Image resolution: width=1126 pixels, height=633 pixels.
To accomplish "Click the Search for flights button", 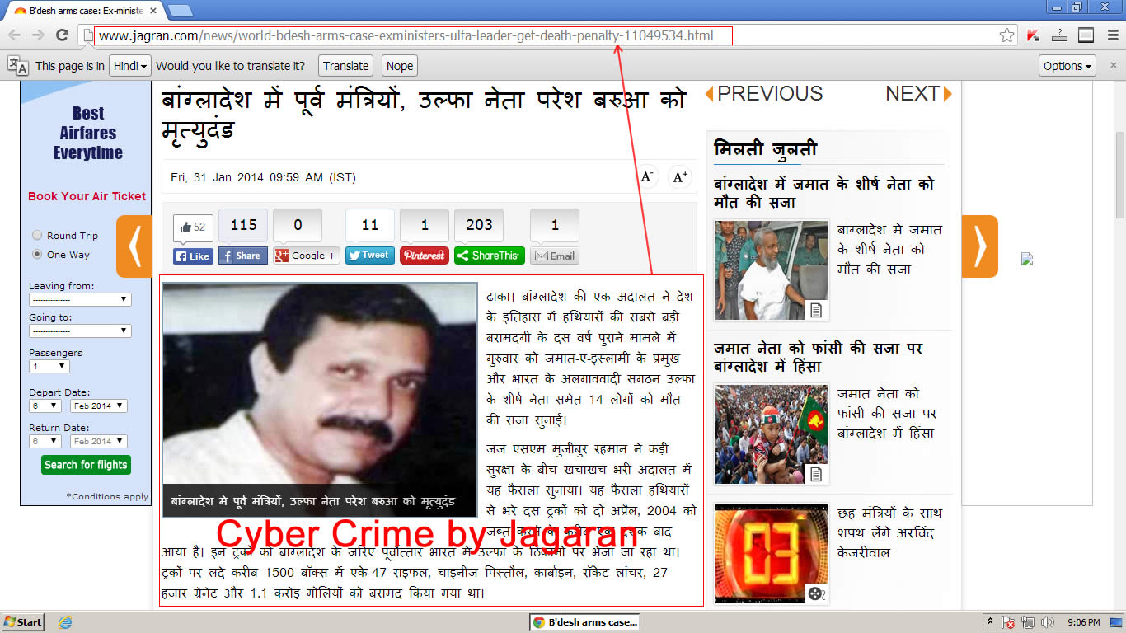I will point(86,465).
